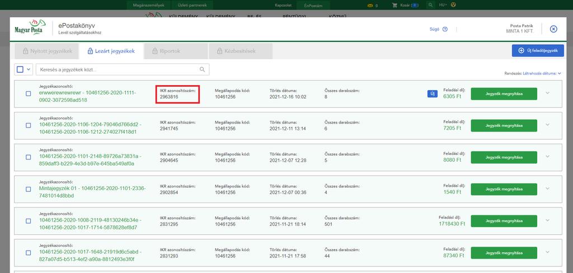Expand the row with fee 8080 Ft
Image resolution: width=573 pixels, height=273 pixels.
tap(547, 157)
